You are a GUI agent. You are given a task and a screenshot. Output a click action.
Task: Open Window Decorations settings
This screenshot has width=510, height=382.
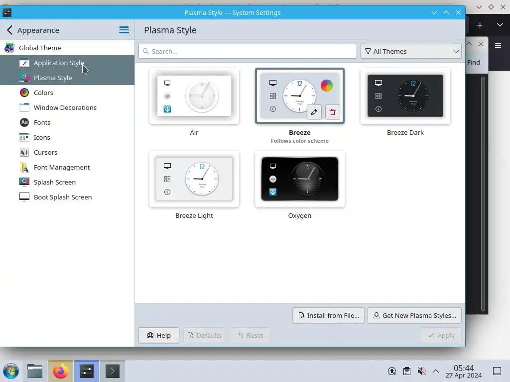tap(67, 107)
